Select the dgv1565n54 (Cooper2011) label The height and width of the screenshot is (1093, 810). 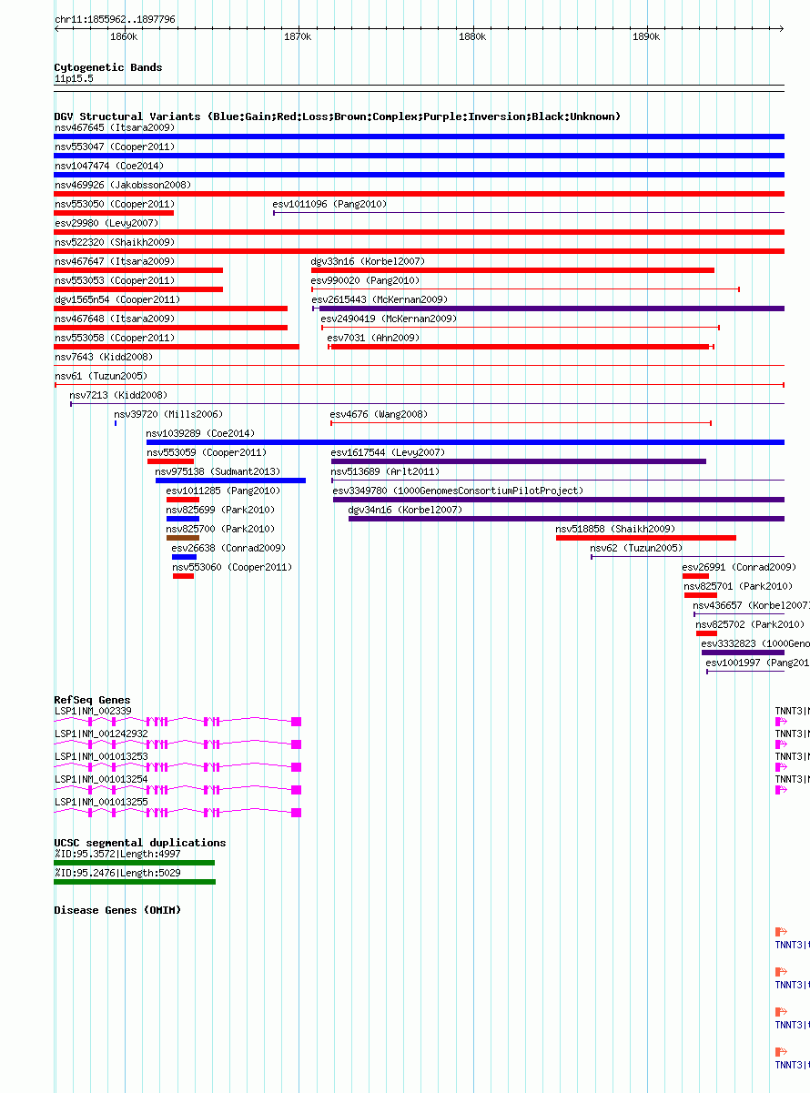click(x=116, y=299)
